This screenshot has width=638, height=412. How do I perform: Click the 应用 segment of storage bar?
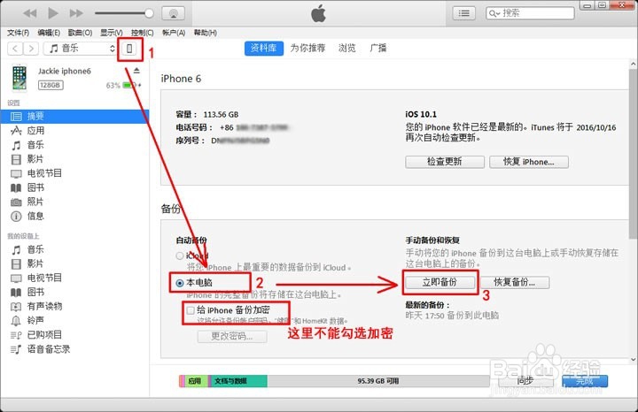pyautogui.click(x=194, y=381)
